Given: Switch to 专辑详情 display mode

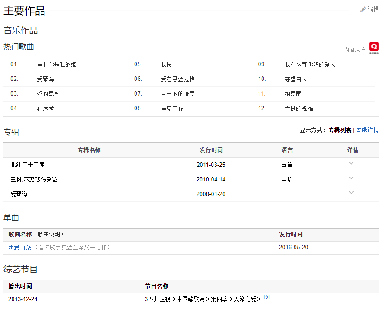Looking at the screenshot, I should (x=367, y=130).
